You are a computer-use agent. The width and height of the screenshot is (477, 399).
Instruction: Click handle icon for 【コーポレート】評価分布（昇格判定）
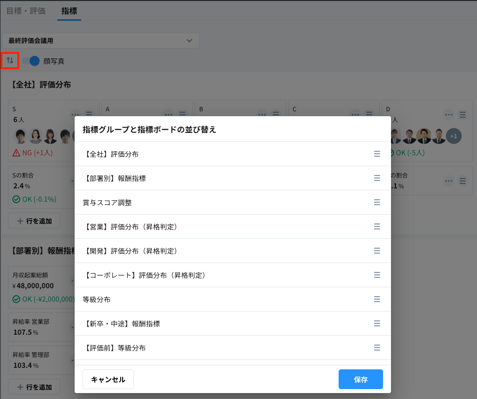(377, 275)
